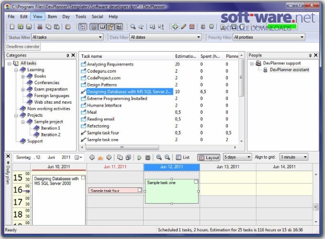Screen dimensions: 325x239
Task: Close the Categories panel
Action: coord(73,55)
